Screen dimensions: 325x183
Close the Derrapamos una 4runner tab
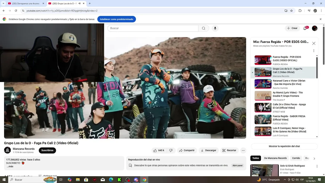tap(43, 4)
